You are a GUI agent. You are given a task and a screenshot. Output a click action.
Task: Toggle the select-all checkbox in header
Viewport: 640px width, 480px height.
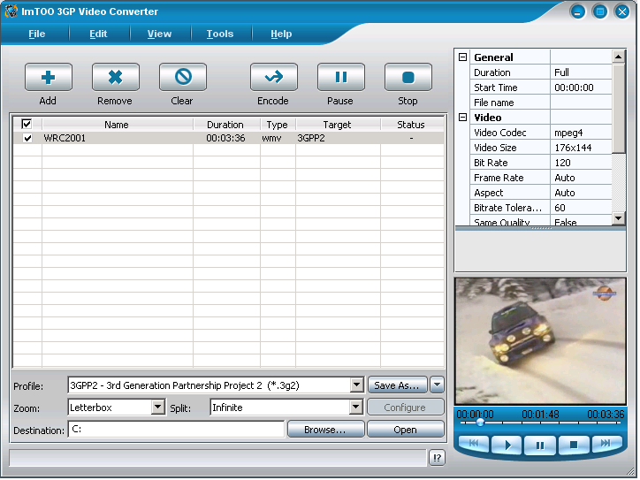coord(27,125)
